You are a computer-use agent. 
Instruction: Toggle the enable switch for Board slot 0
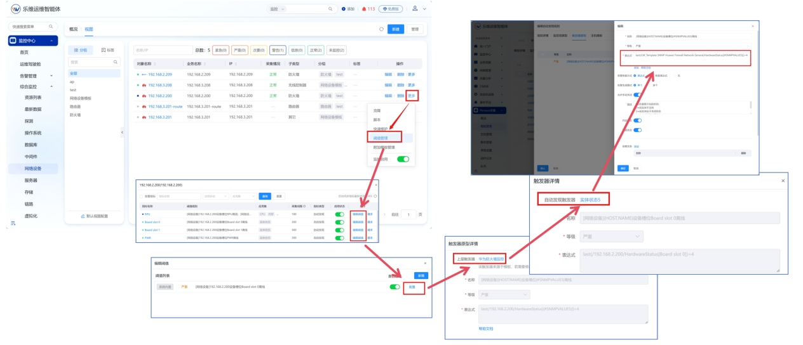(x=339, y=222)
